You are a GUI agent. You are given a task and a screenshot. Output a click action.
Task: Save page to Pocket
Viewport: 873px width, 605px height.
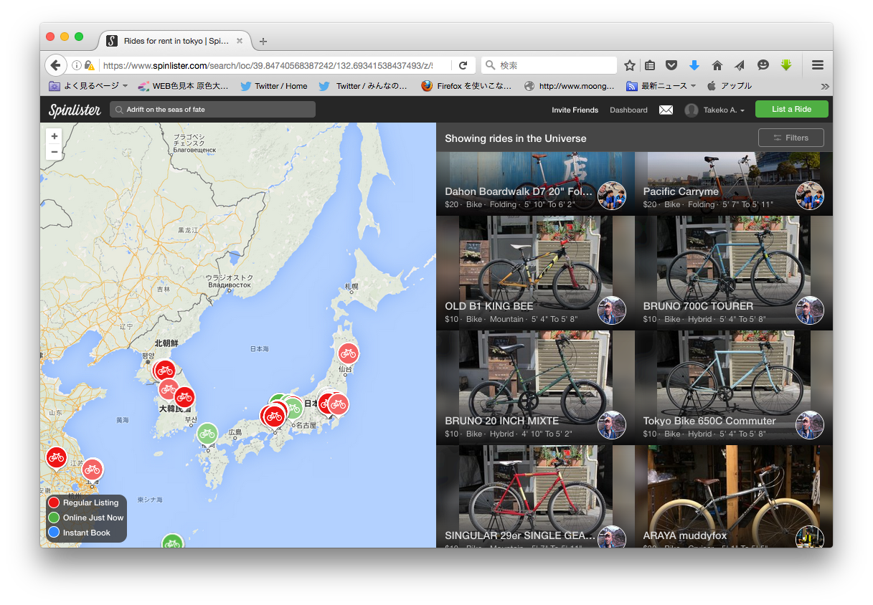tap(671, 65)
